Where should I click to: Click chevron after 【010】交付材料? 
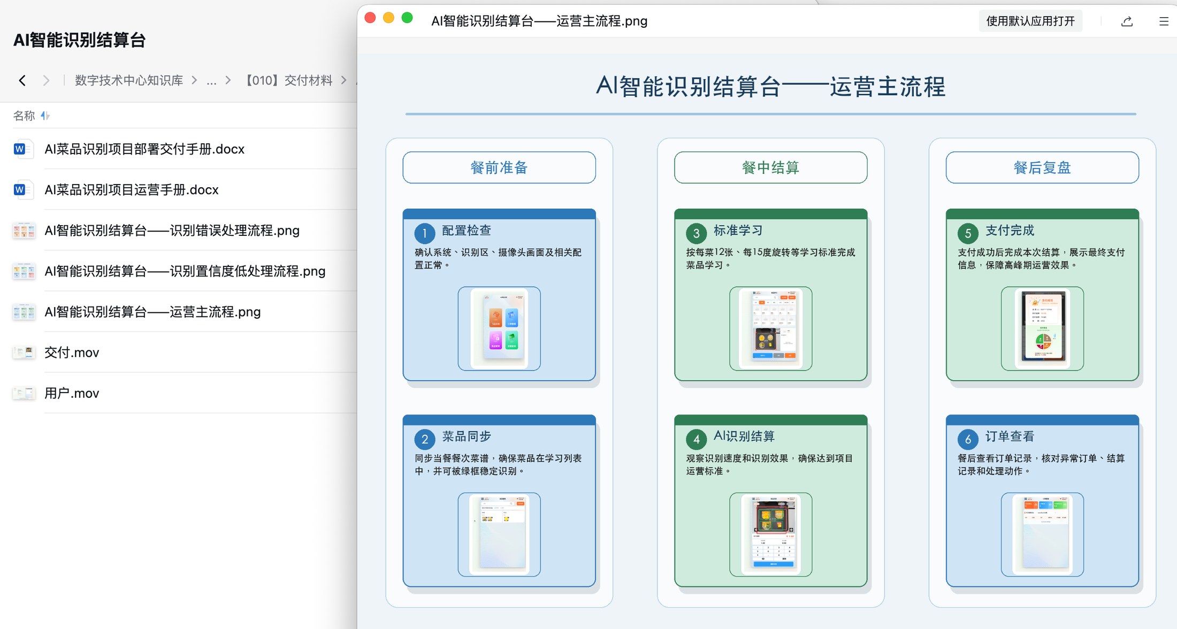click(343, 81)
